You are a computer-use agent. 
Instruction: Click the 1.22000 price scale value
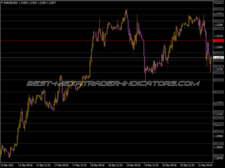click(x=219, y=47)
